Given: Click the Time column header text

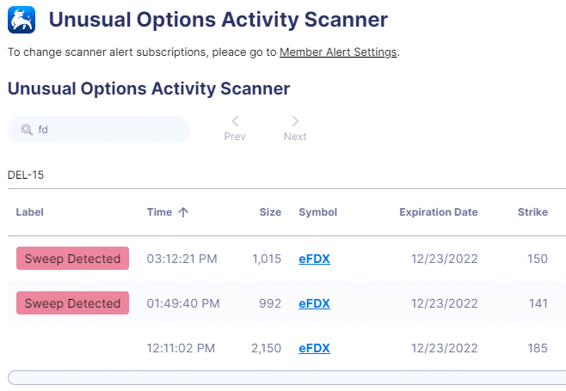Looking at the screenshot, I should point(159,212).
